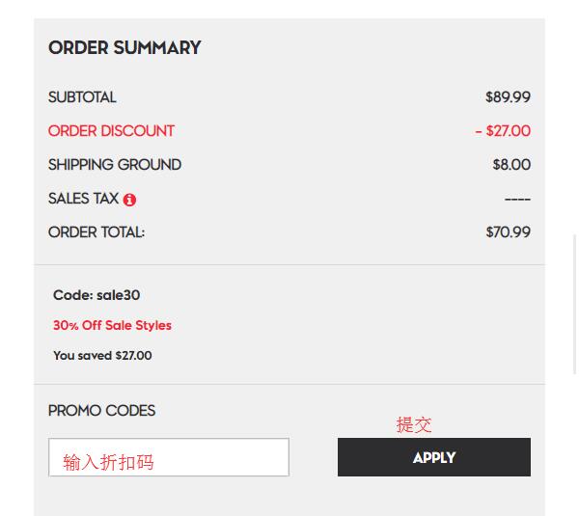579x516 pixels.
Task: Click the SALES TAX label text
Action: coord(83,199)
